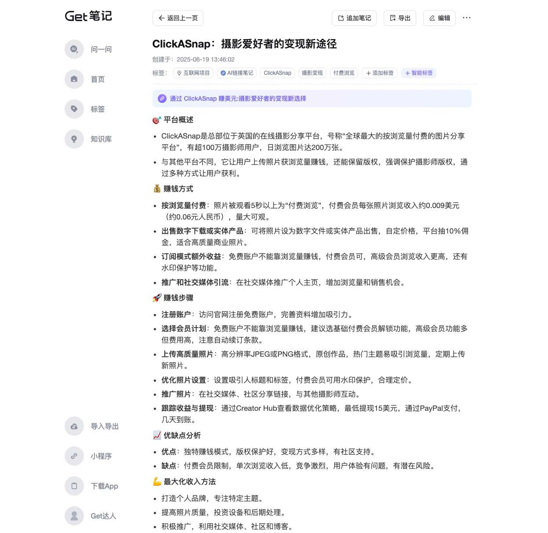The image size is (548, 533).
Task: Click the bold text 出售数字下载或实体产品
Action: point(203,231)
